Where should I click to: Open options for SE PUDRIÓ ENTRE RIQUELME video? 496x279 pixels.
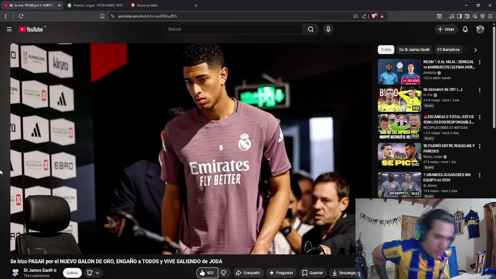point(480,146)
